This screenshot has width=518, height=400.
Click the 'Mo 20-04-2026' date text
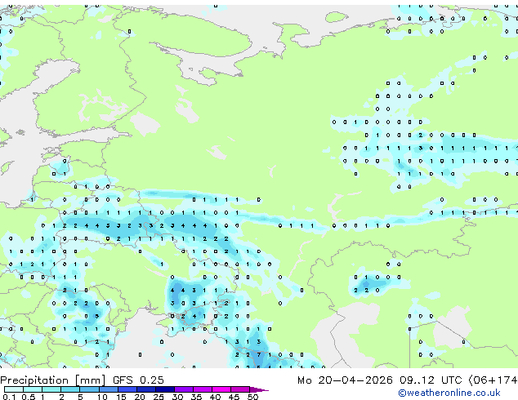point(345,380)
